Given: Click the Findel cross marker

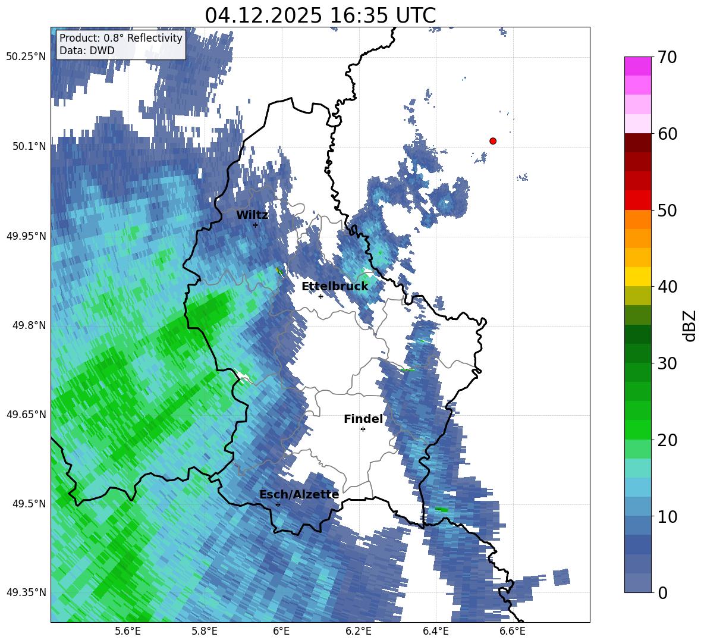Looking at the screenshot, I should click(x=363, y=429).
